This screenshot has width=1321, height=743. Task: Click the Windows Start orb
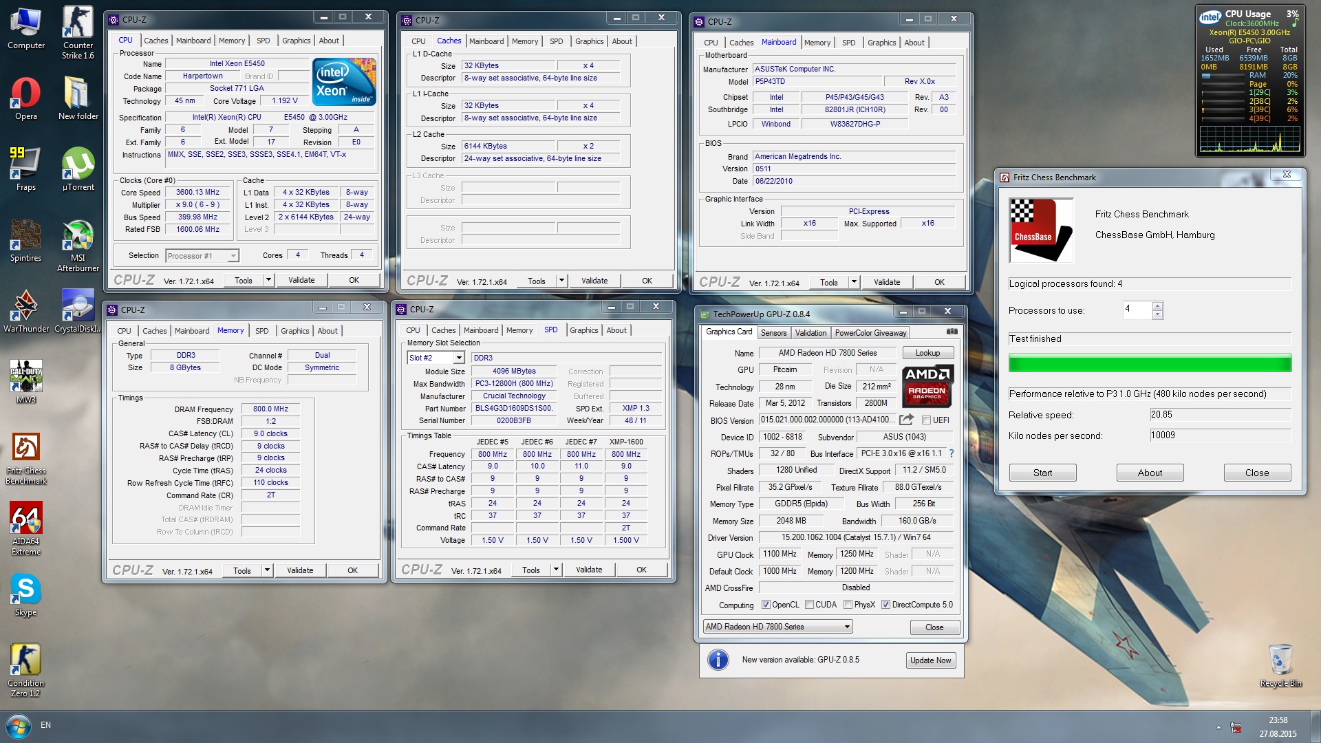pyautogui.click(x=18, y=726)
